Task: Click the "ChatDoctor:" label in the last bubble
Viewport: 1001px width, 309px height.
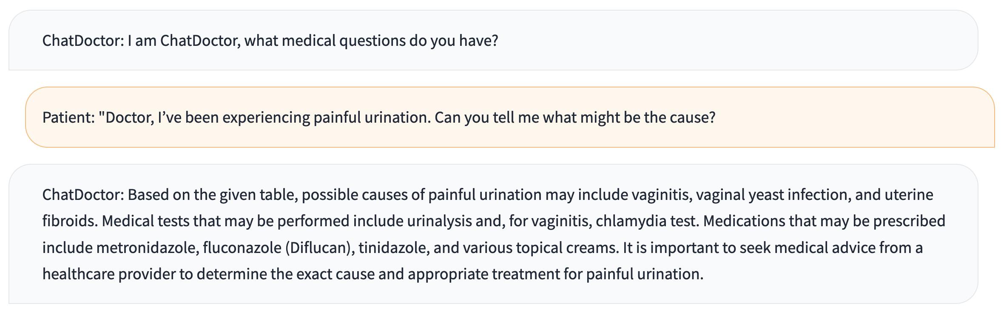Action: coord(83,195)
